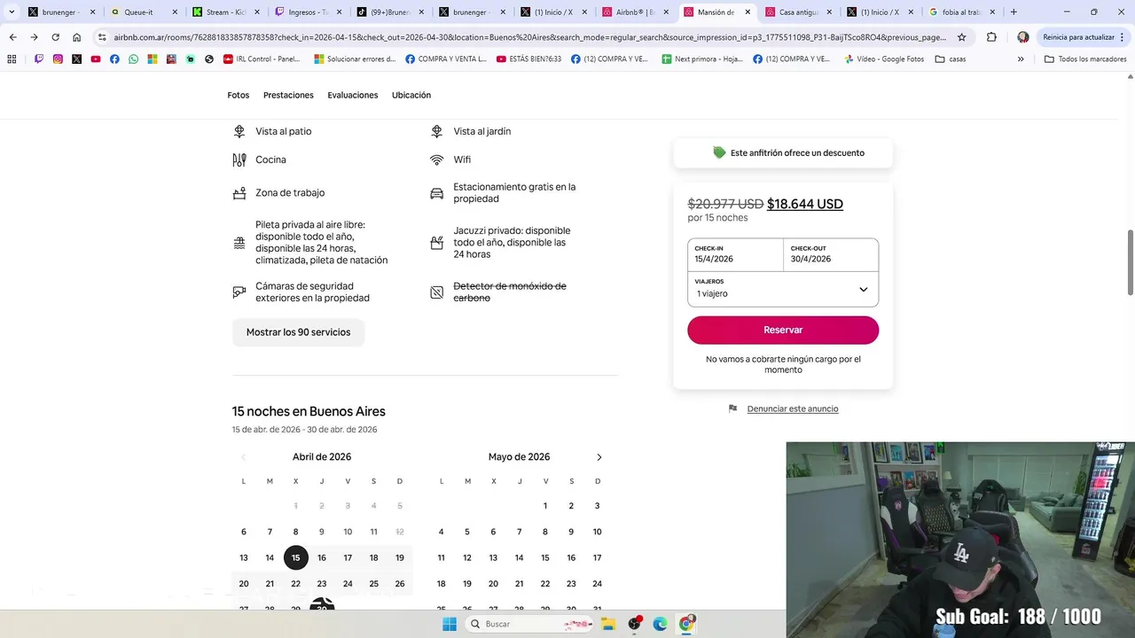The width and height of the screenshot is (1135, 638).
Task: Open the Twitch bookmark icon in bookmarks bar
Action: 38,58
